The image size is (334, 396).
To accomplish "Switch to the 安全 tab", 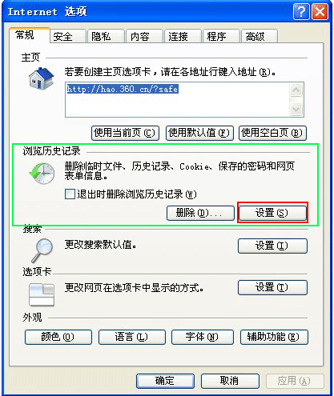I will 67,36.
